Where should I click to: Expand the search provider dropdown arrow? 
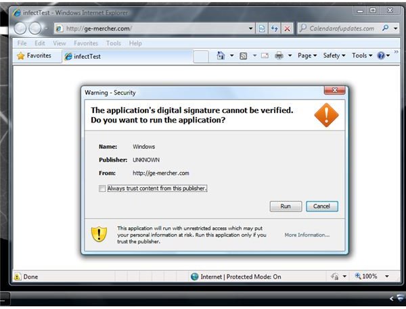[395, 28]
